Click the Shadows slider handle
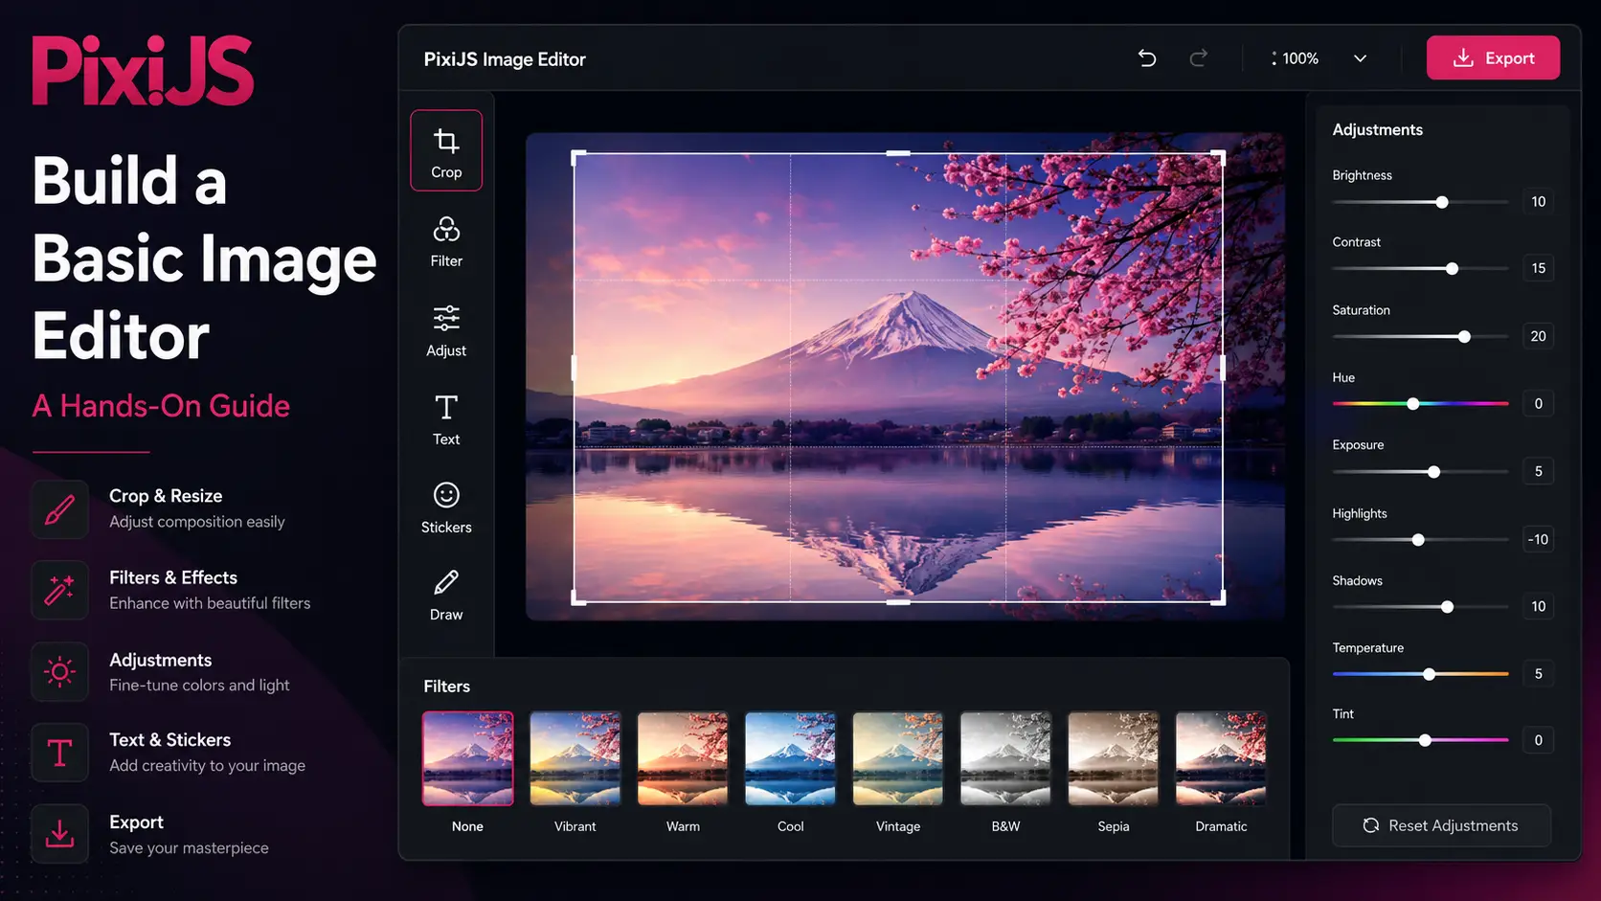Image resolution: width=1601 pixels, height=901 pixels. (1447, 607)
